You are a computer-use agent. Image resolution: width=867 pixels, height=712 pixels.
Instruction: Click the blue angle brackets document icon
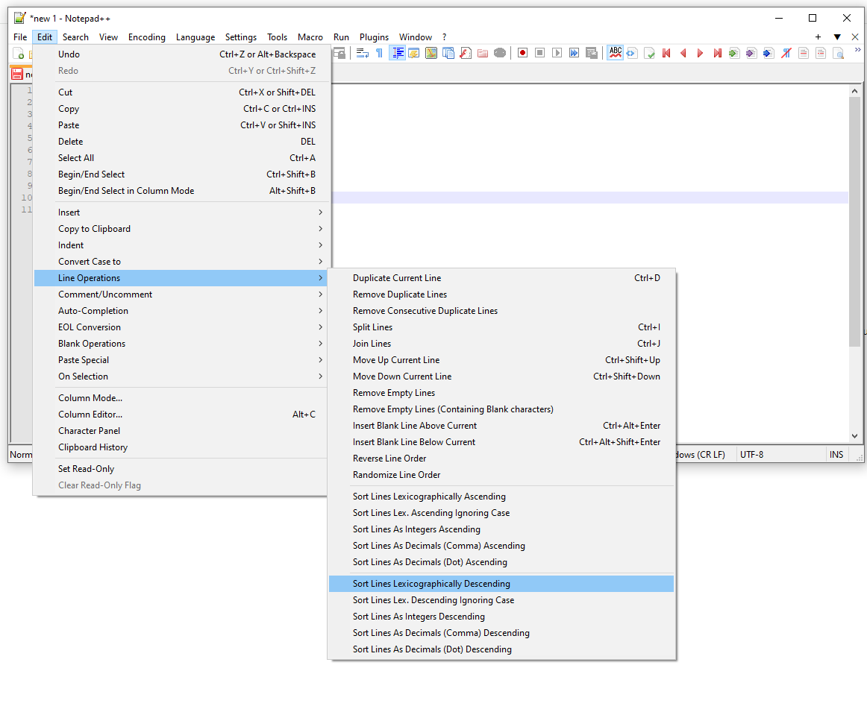[x=631, y=53]
